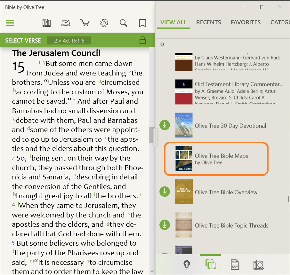Click the library search icon in bottom bar
This screenshot has width=290, height=275.
coord(258,264)
